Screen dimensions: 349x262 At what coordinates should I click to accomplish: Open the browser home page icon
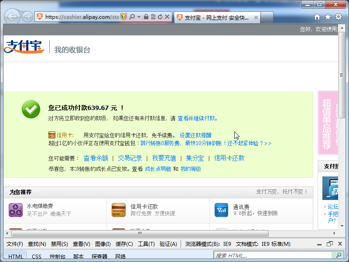[x=317, y=17]
